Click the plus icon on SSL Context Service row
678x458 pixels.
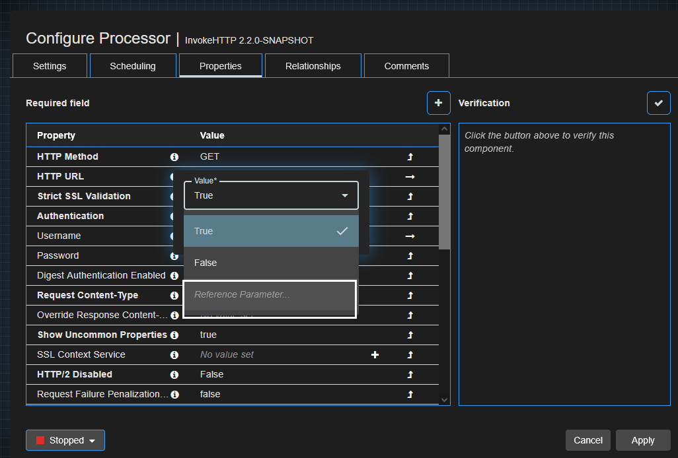(x=375, y=354)
